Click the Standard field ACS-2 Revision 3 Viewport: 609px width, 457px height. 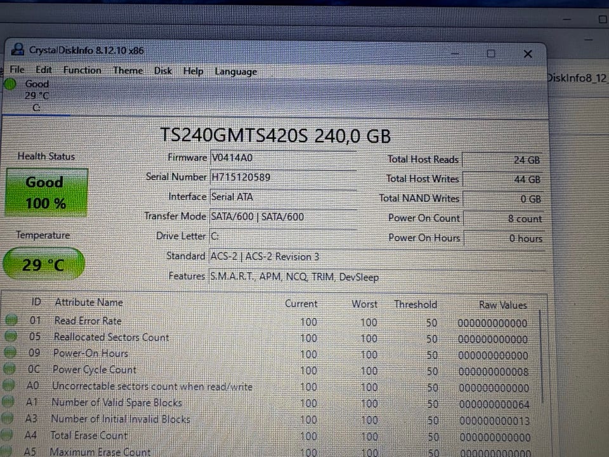(x=377, y=256)
